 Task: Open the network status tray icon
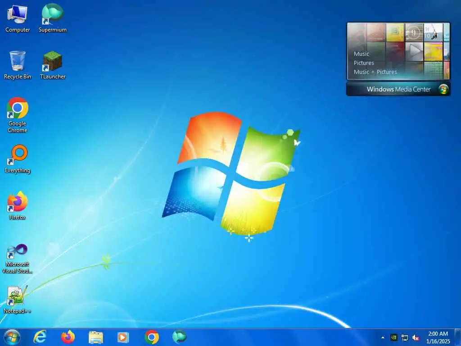405,337
